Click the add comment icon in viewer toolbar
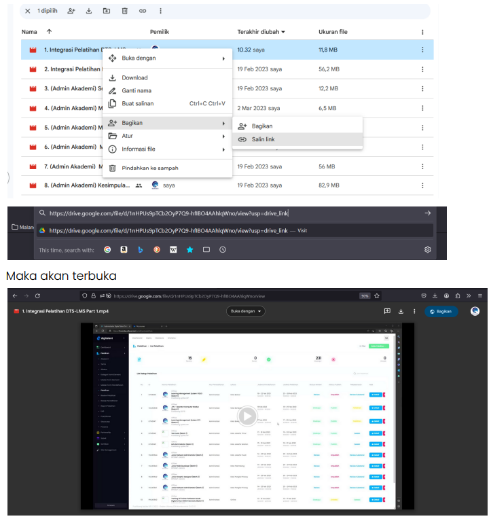 pyautogui.click(x=387, y=311)
